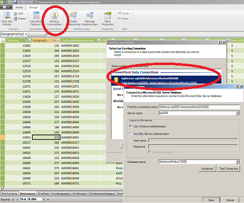Image resolution: width=244 pixels, height=203 pixels.
Task: Open Table Properties
Action: coord(108,19)
